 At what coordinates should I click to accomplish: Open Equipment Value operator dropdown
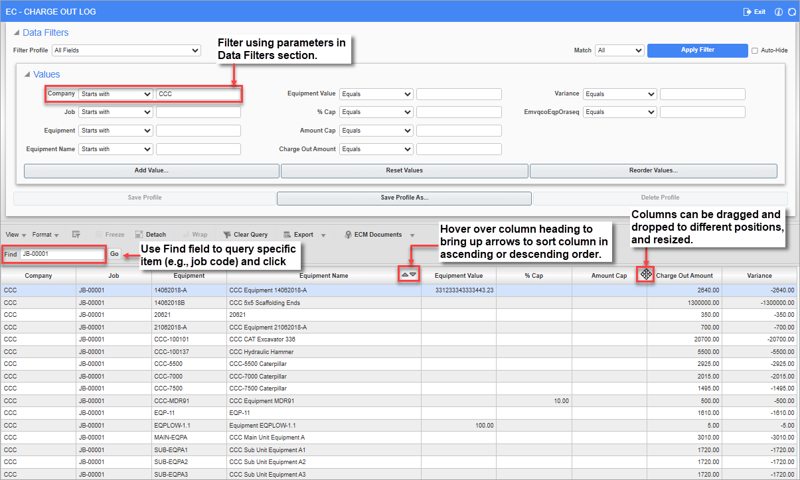[376, 94]
